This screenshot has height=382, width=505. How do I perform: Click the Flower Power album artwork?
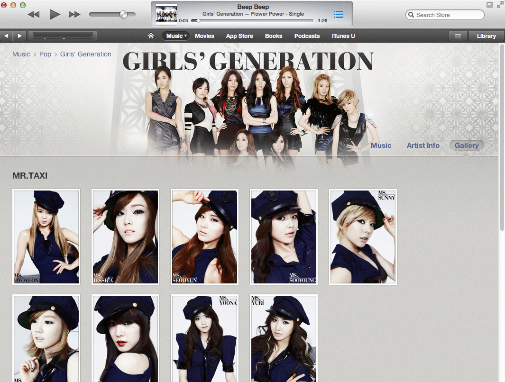[x=166, y=14]
